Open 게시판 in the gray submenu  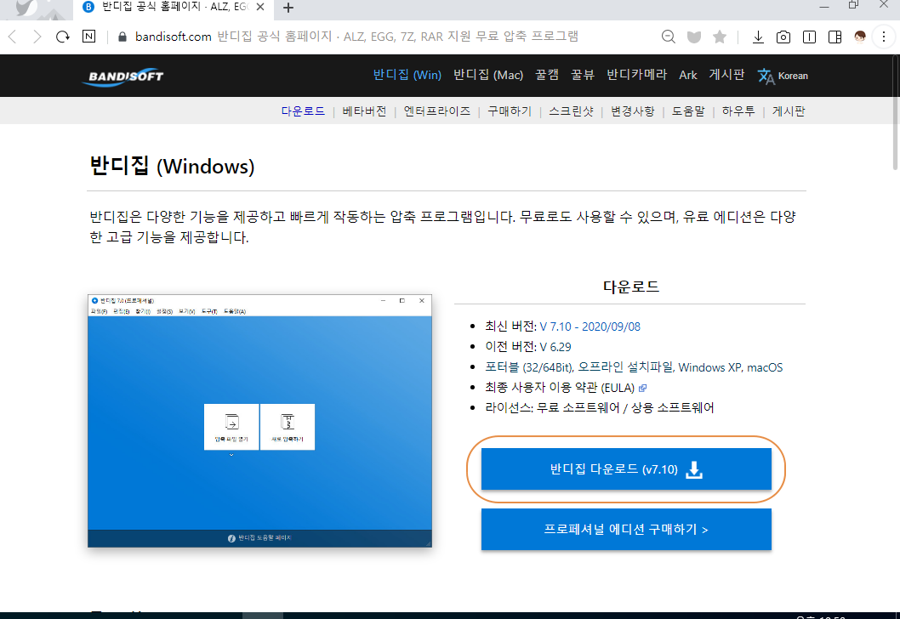pos(788,111)
